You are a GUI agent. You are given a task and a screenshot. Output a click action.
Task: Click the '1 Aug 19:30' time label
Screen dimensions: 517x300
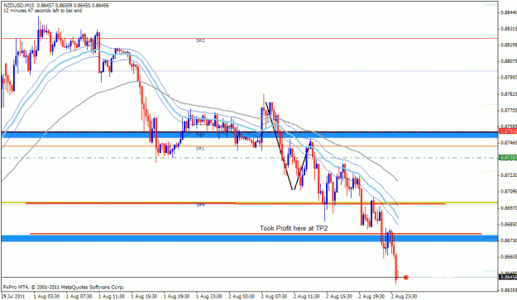click(x=177, y=297)
